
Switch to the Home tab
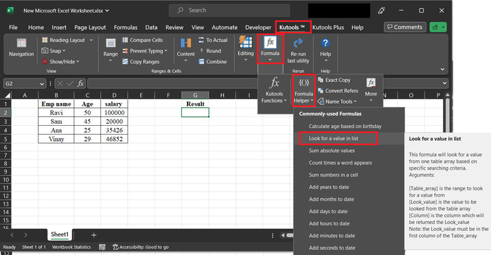[36, 27]
